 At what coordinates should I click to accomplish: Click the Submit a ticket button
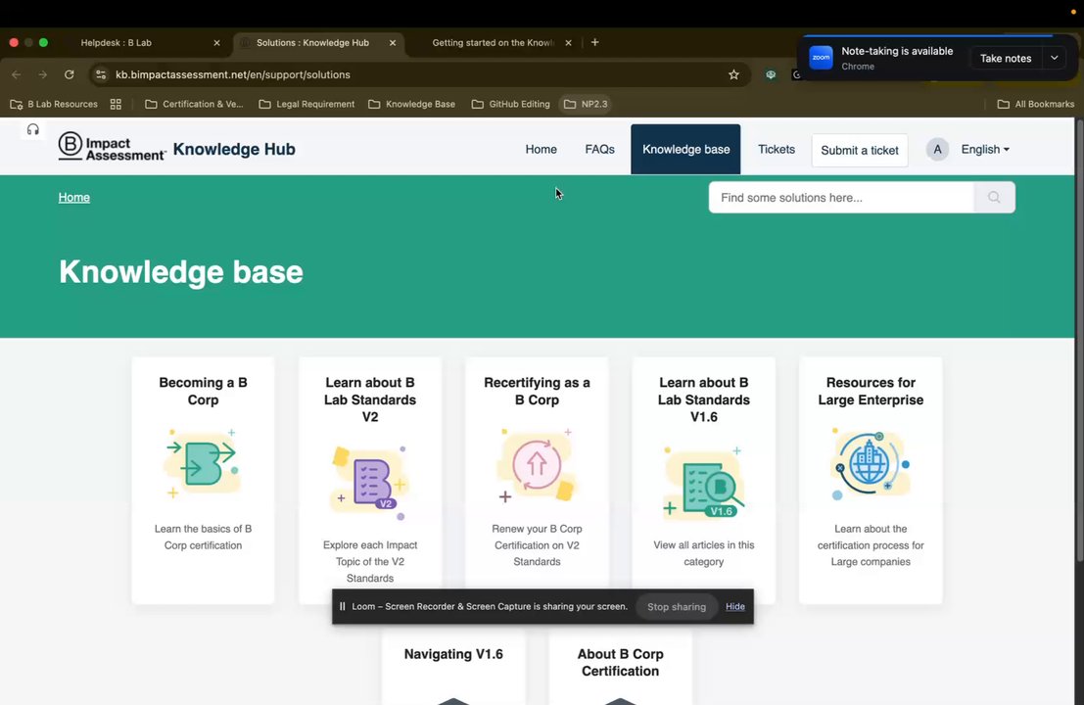(x=860, y=150)
